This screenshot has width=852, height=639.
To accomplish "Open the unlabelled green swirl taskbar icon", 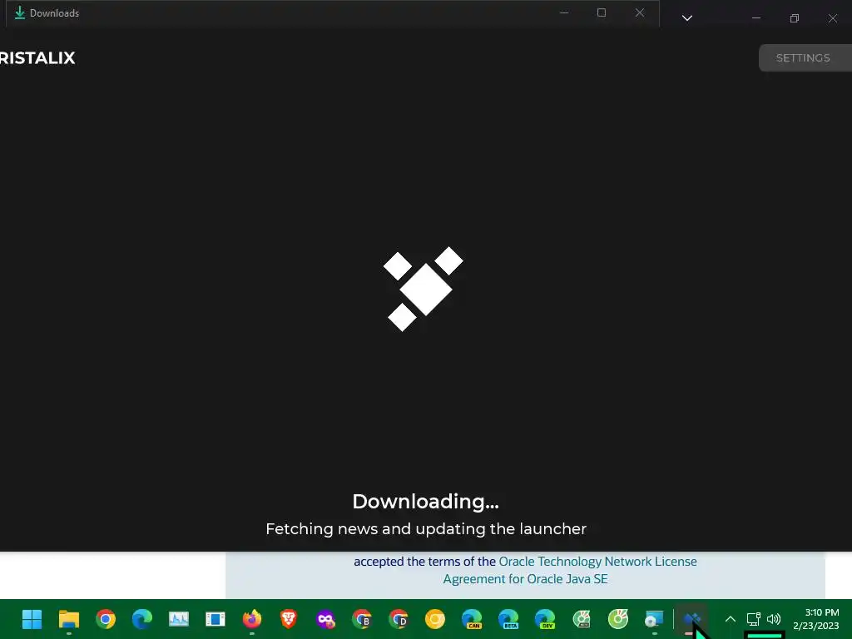I will (618, 619).
